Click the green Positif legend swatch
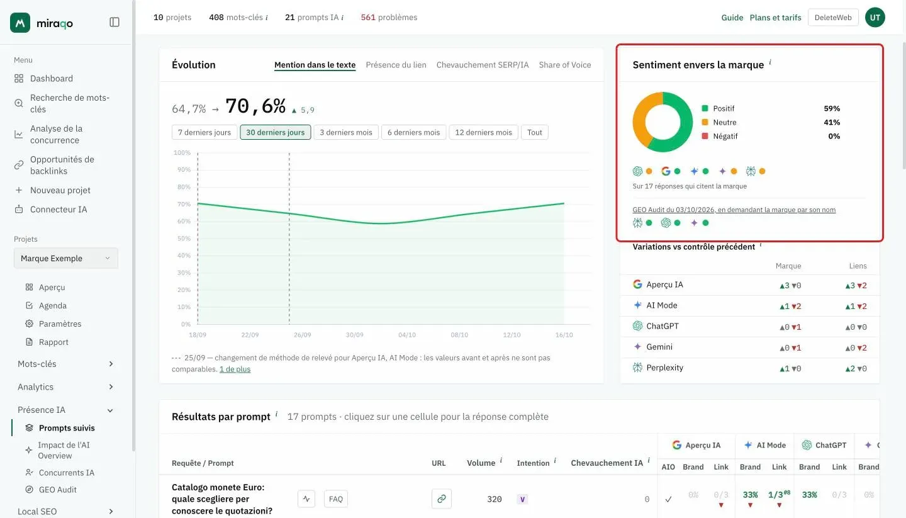This screenshot has width=906, height=518. tap(705, 108)
